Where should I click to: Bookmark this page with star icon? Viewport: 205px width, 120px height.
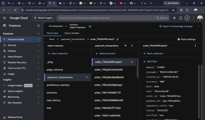click(x=173, y=10)
